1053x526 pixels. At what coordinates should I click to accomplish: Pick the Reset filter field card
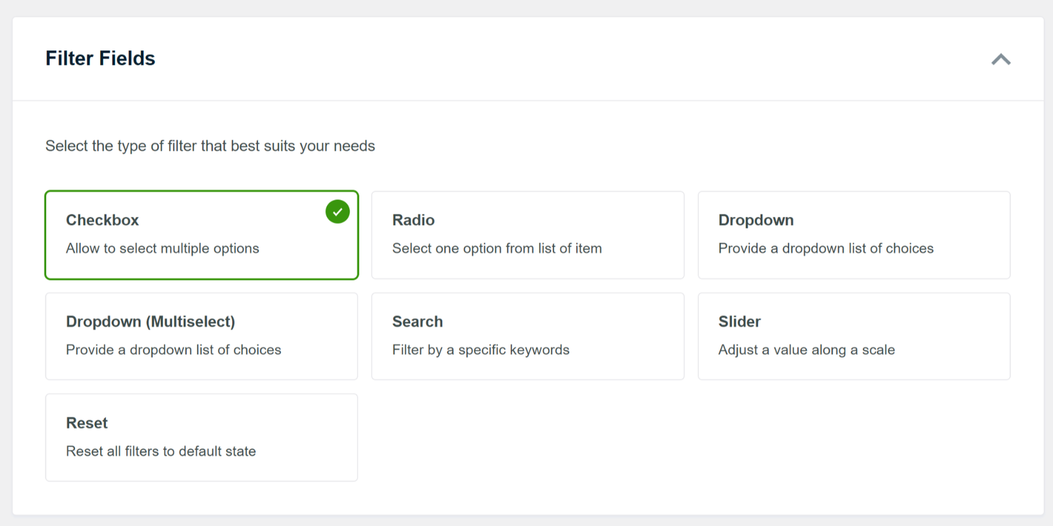coord(201,437)
